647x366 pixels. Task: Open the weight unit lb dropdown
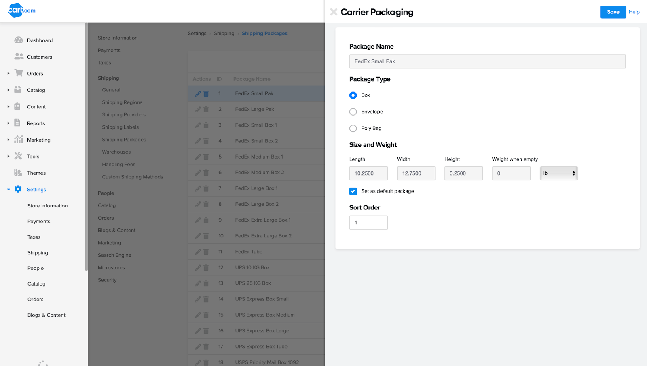point(559,173)
